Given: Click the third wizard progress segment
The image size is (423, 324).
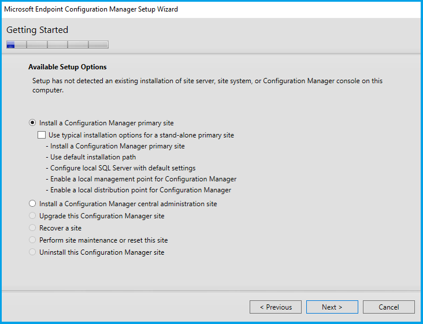Looking at the screenshot, I should point(57,44).
